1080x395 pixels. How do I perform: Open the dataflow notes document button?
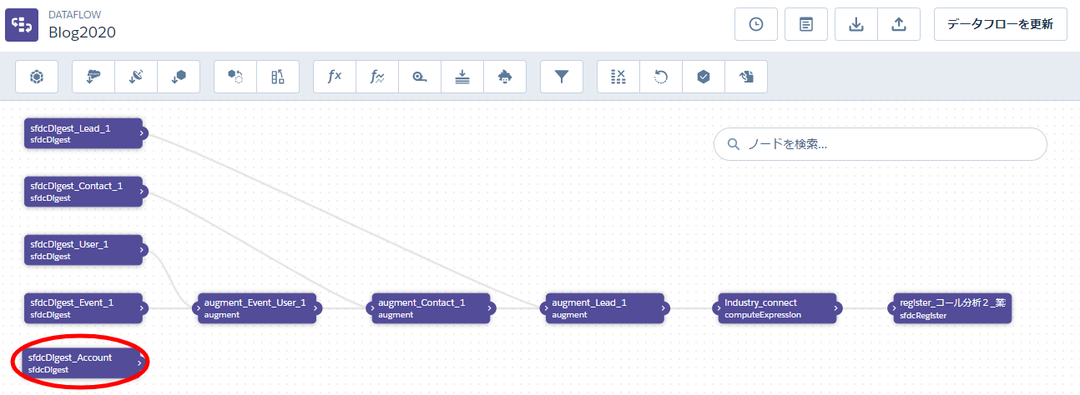[805, 24]
